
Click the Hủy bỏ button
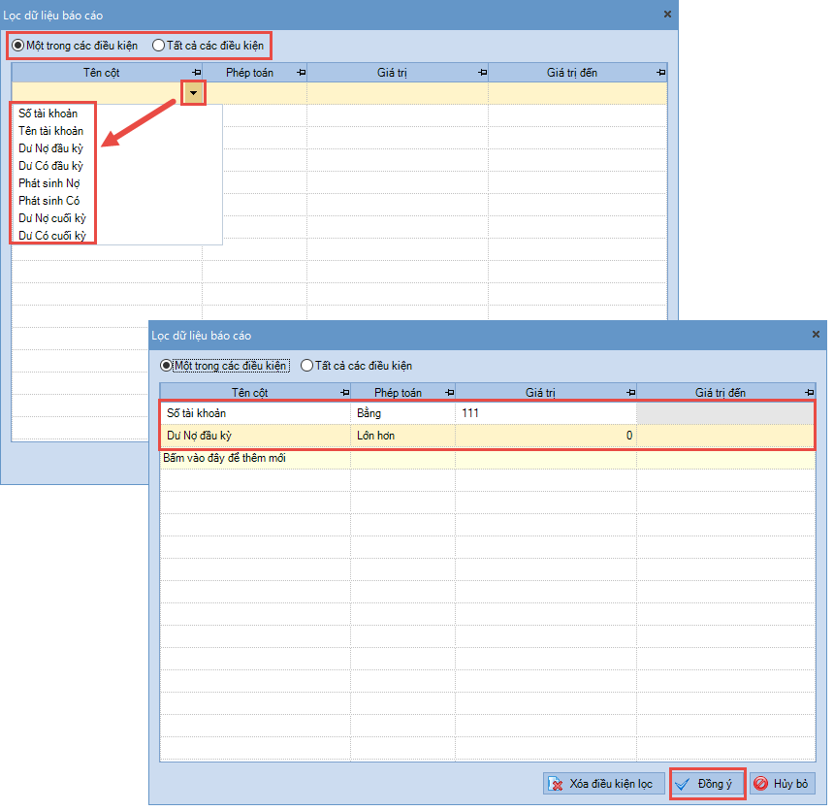click(x=782, y=783)
